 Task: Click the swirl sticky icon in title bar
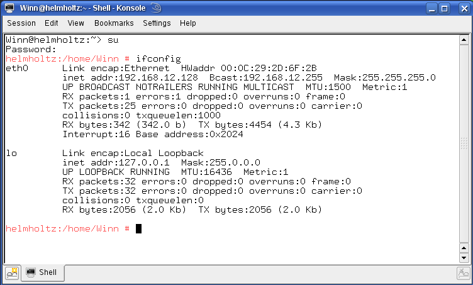tap(156, 8)
